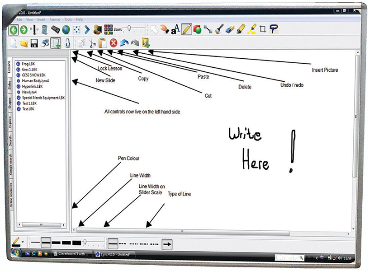Click the Insert Picture icon
The height and width of the screenshot is (271, 369).
pos(146,43)
